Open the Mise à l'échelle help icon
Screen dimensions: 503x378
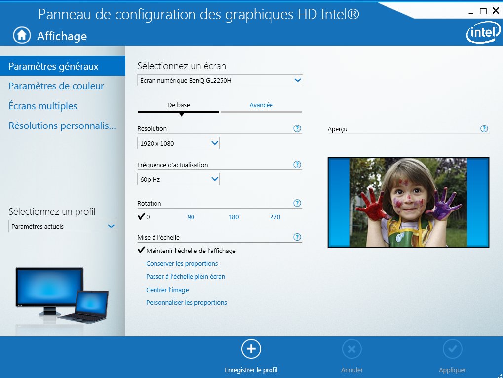click(297, 237)
